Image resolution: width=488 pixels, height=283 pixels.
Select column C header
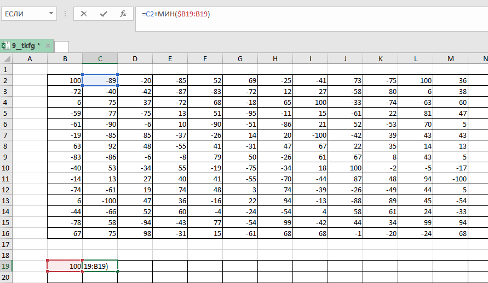100,58
